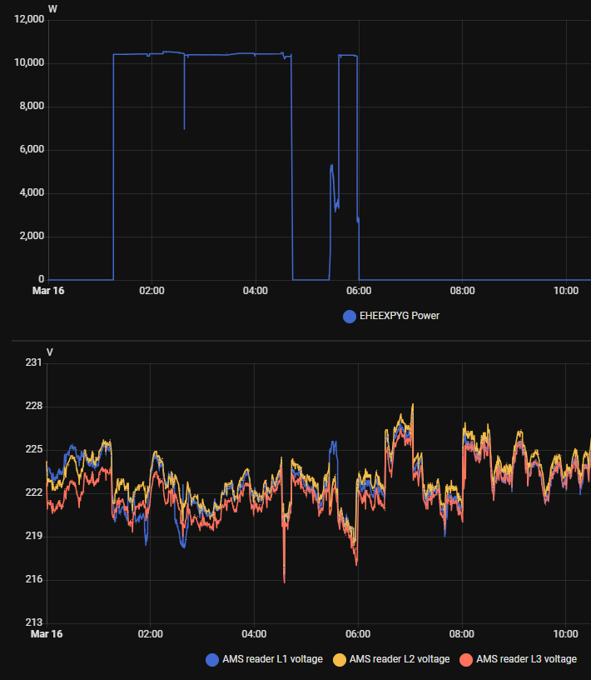Screen dimensions: 591x680
Task: Toggle the red L3 voltage legend dot
Action: (x=465, y=660)
